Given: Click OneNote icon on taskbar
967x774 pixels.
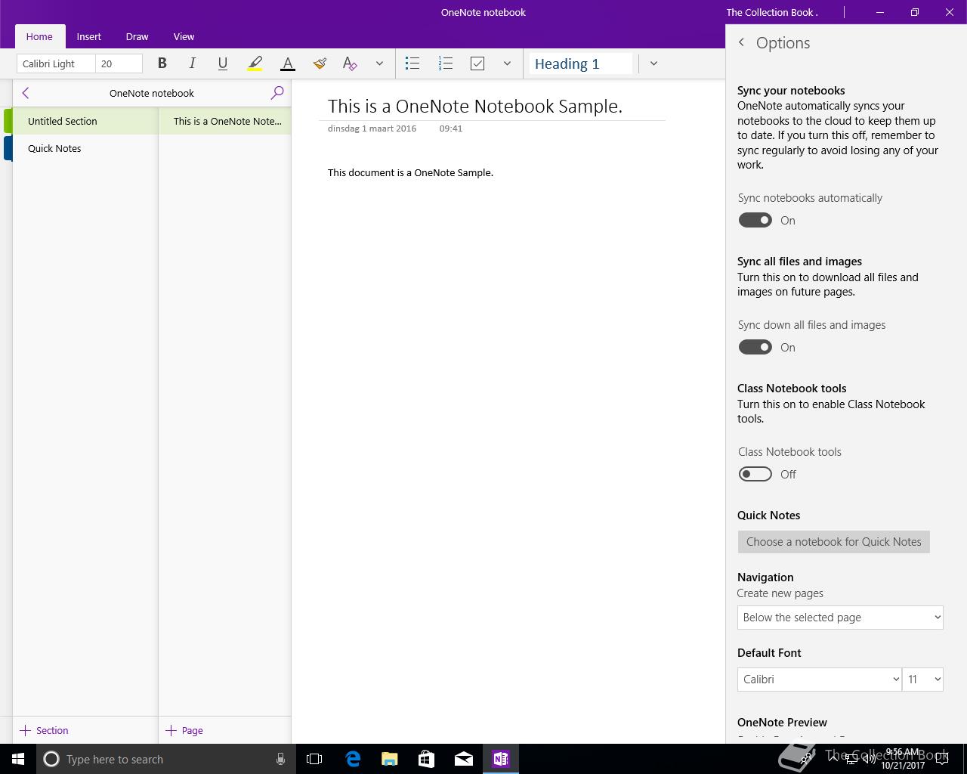Looking at the screenshot, I should (x=501, y=759).
